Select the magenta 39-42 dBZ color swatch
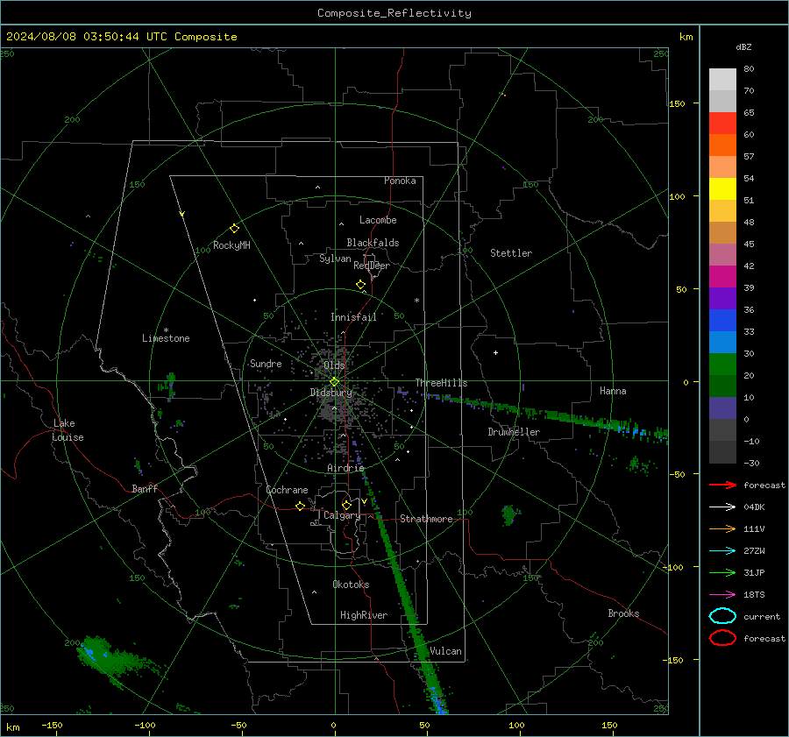 pos(722,277)
